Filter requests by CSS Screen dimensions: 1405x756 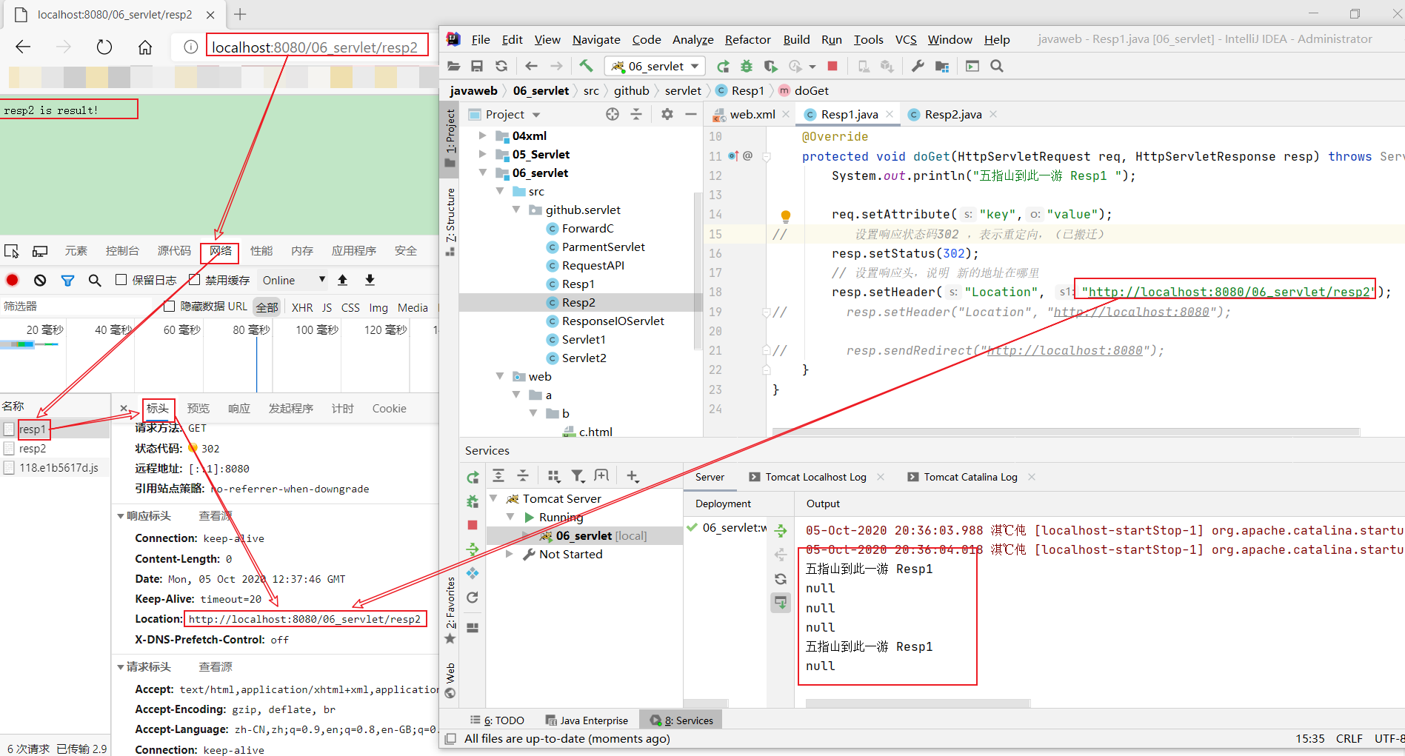(x=350, y=307)
